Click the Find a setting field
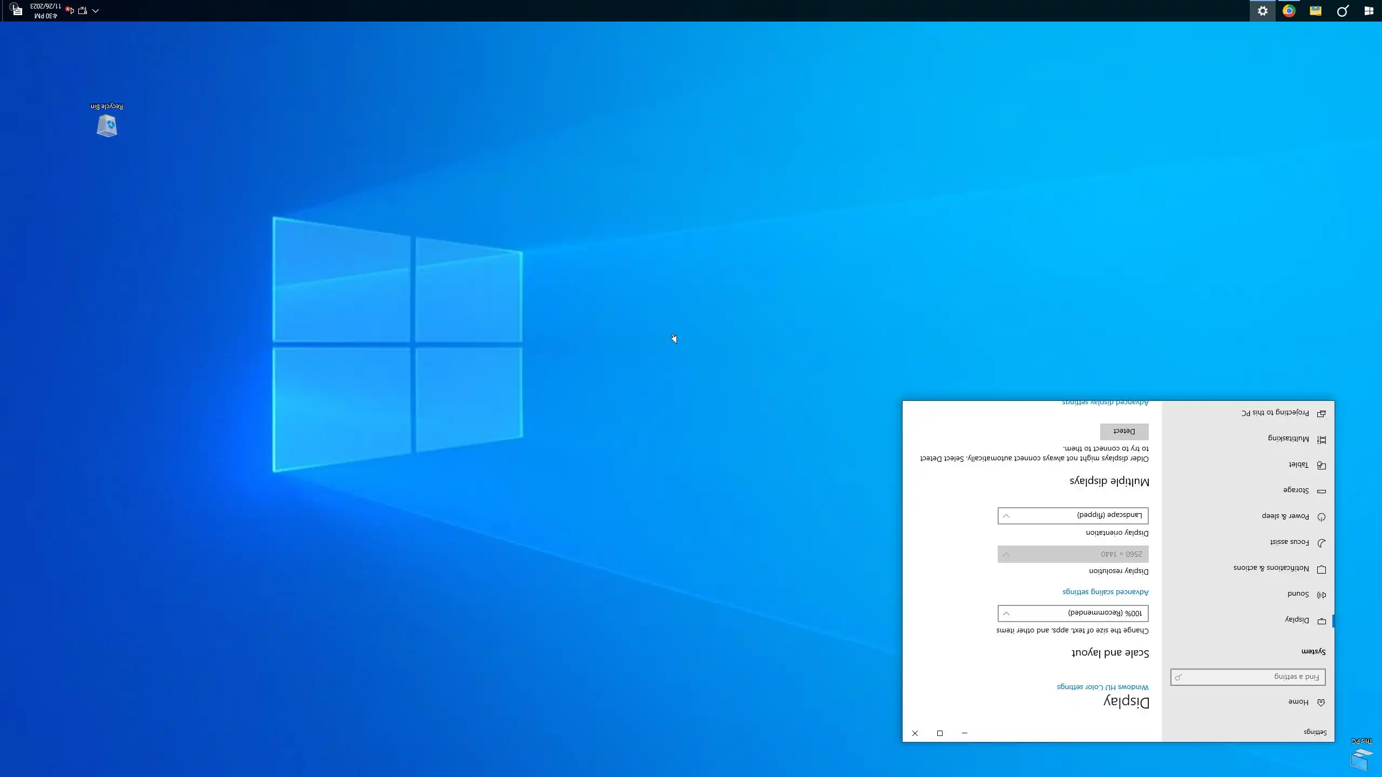 [x=1248, y=677]
